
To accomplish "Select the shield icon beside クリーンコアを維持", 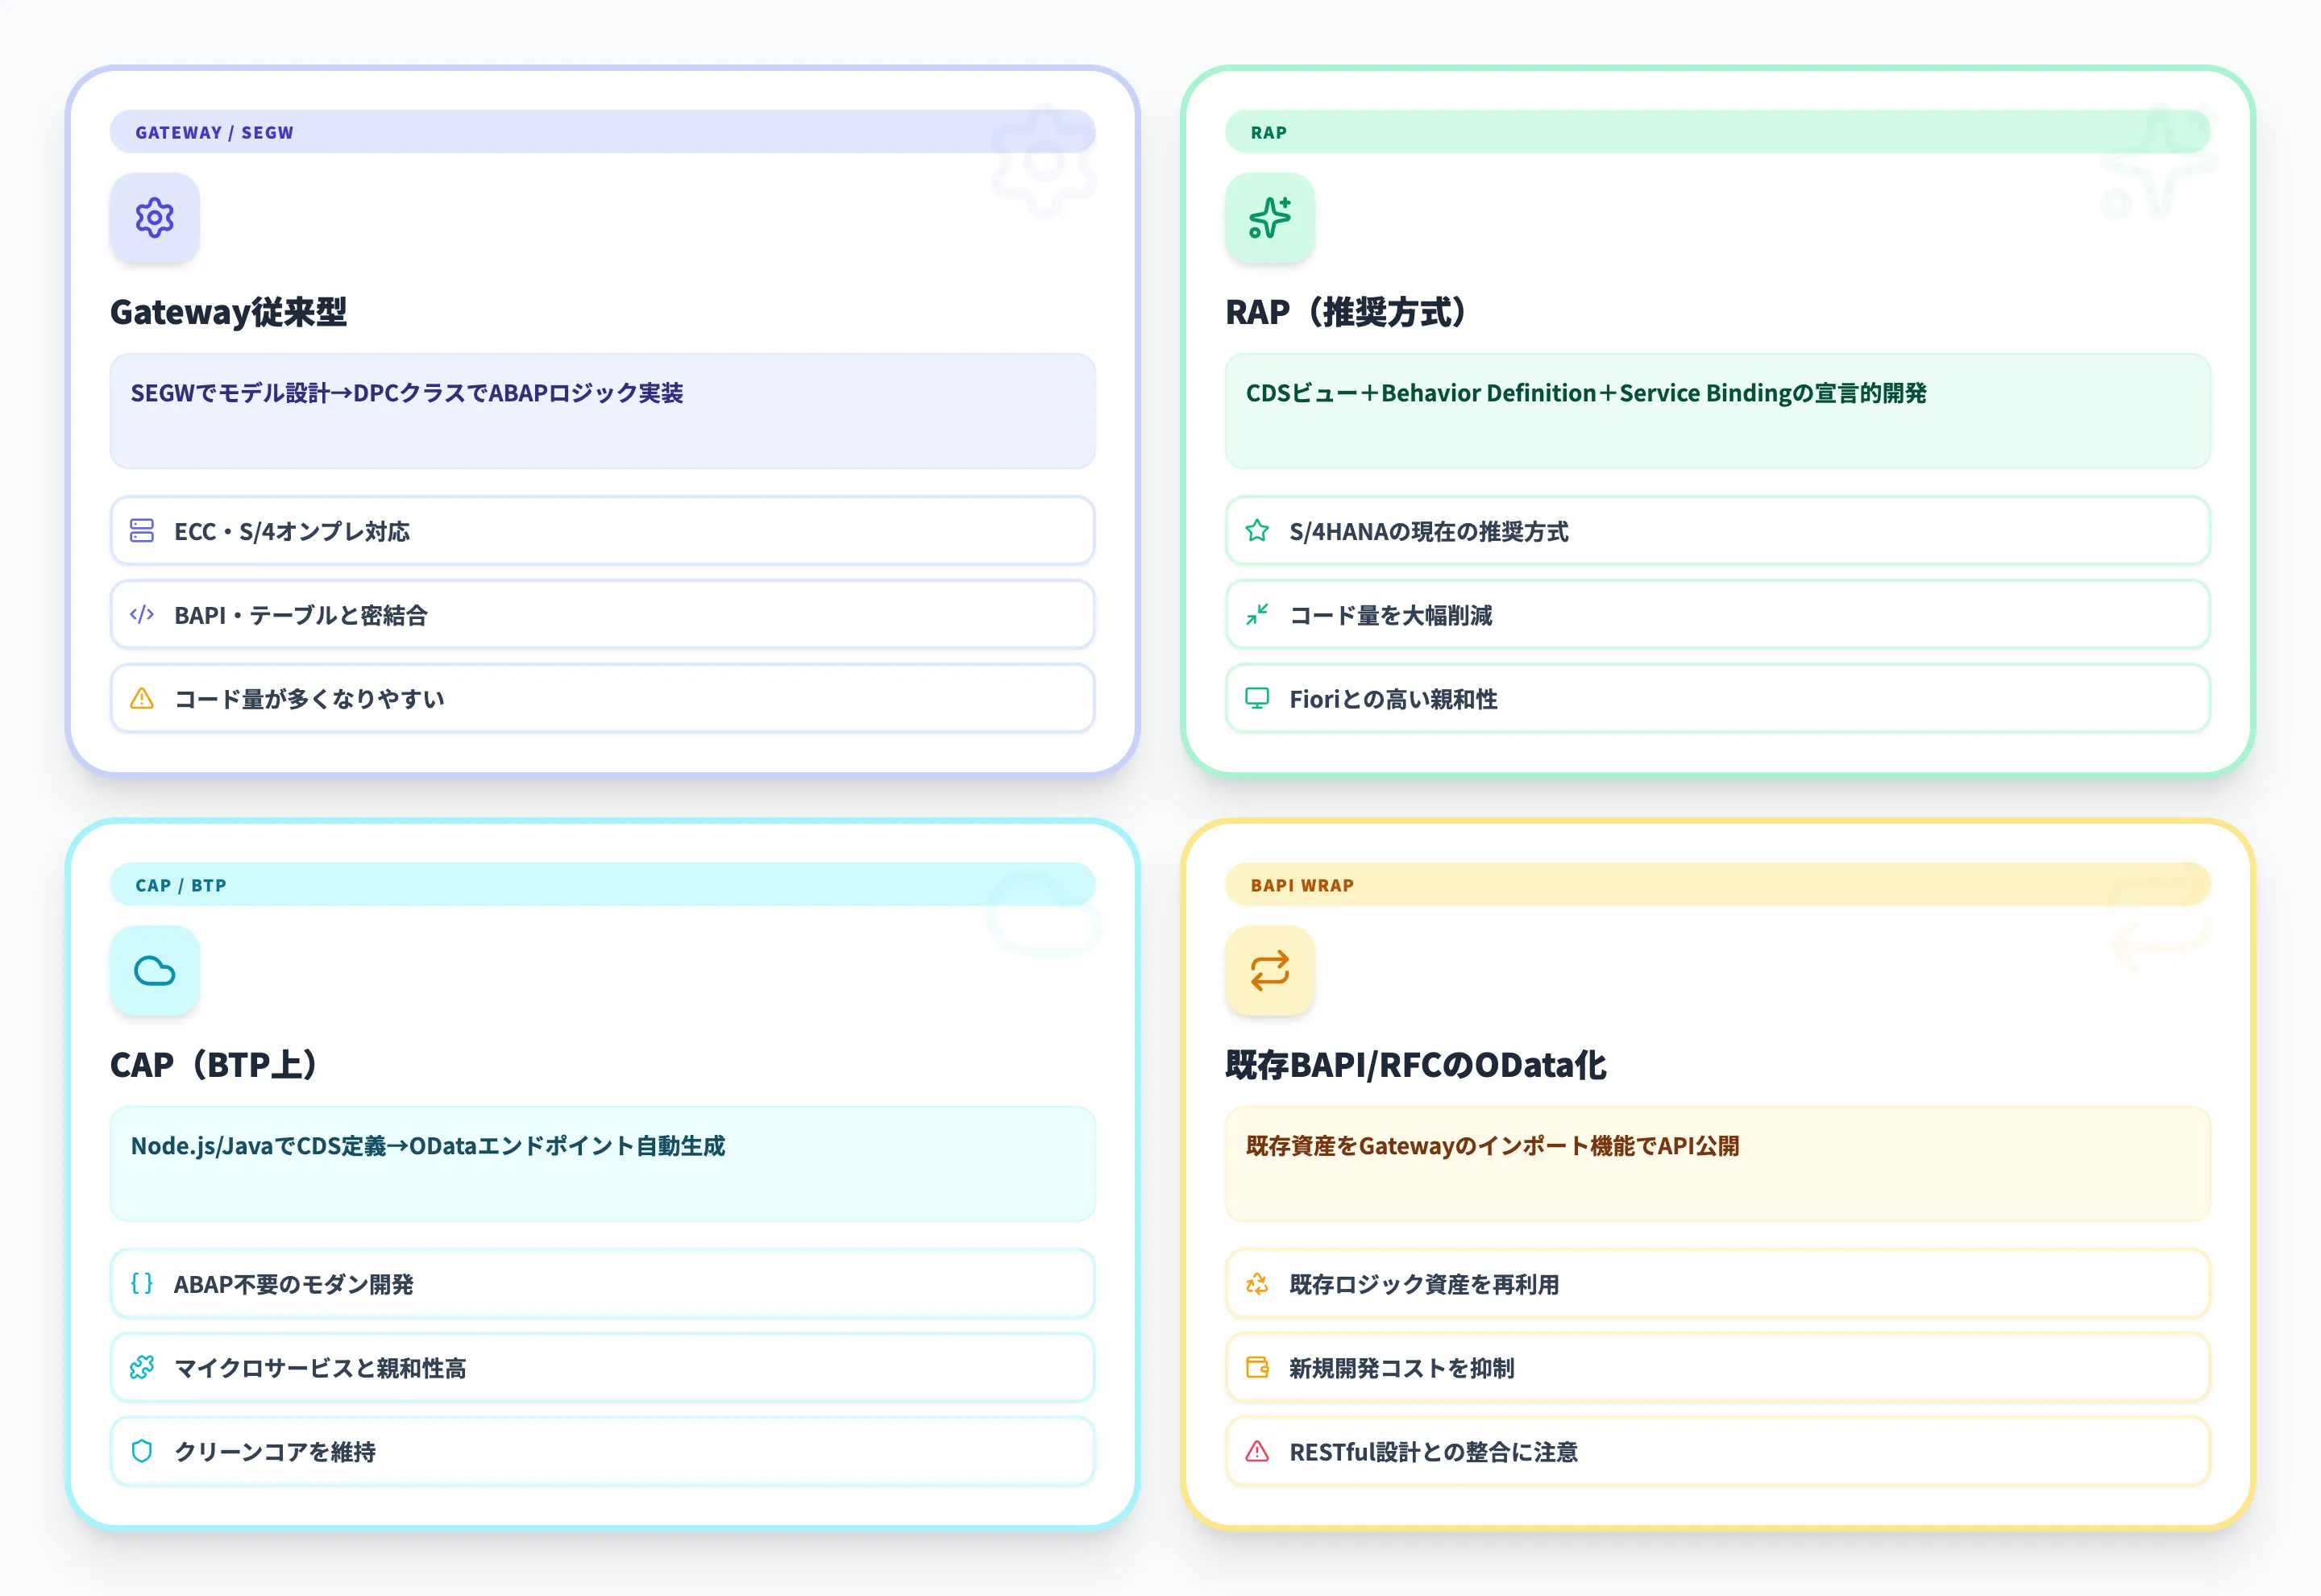I will coord(142,1452).
